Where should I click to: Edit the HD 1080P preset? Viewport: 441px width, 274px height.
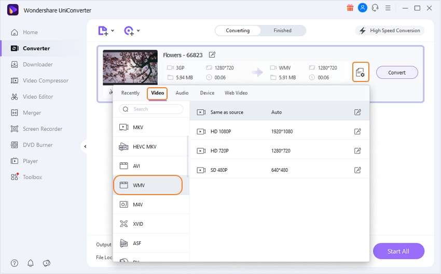[x=357, y=131]
